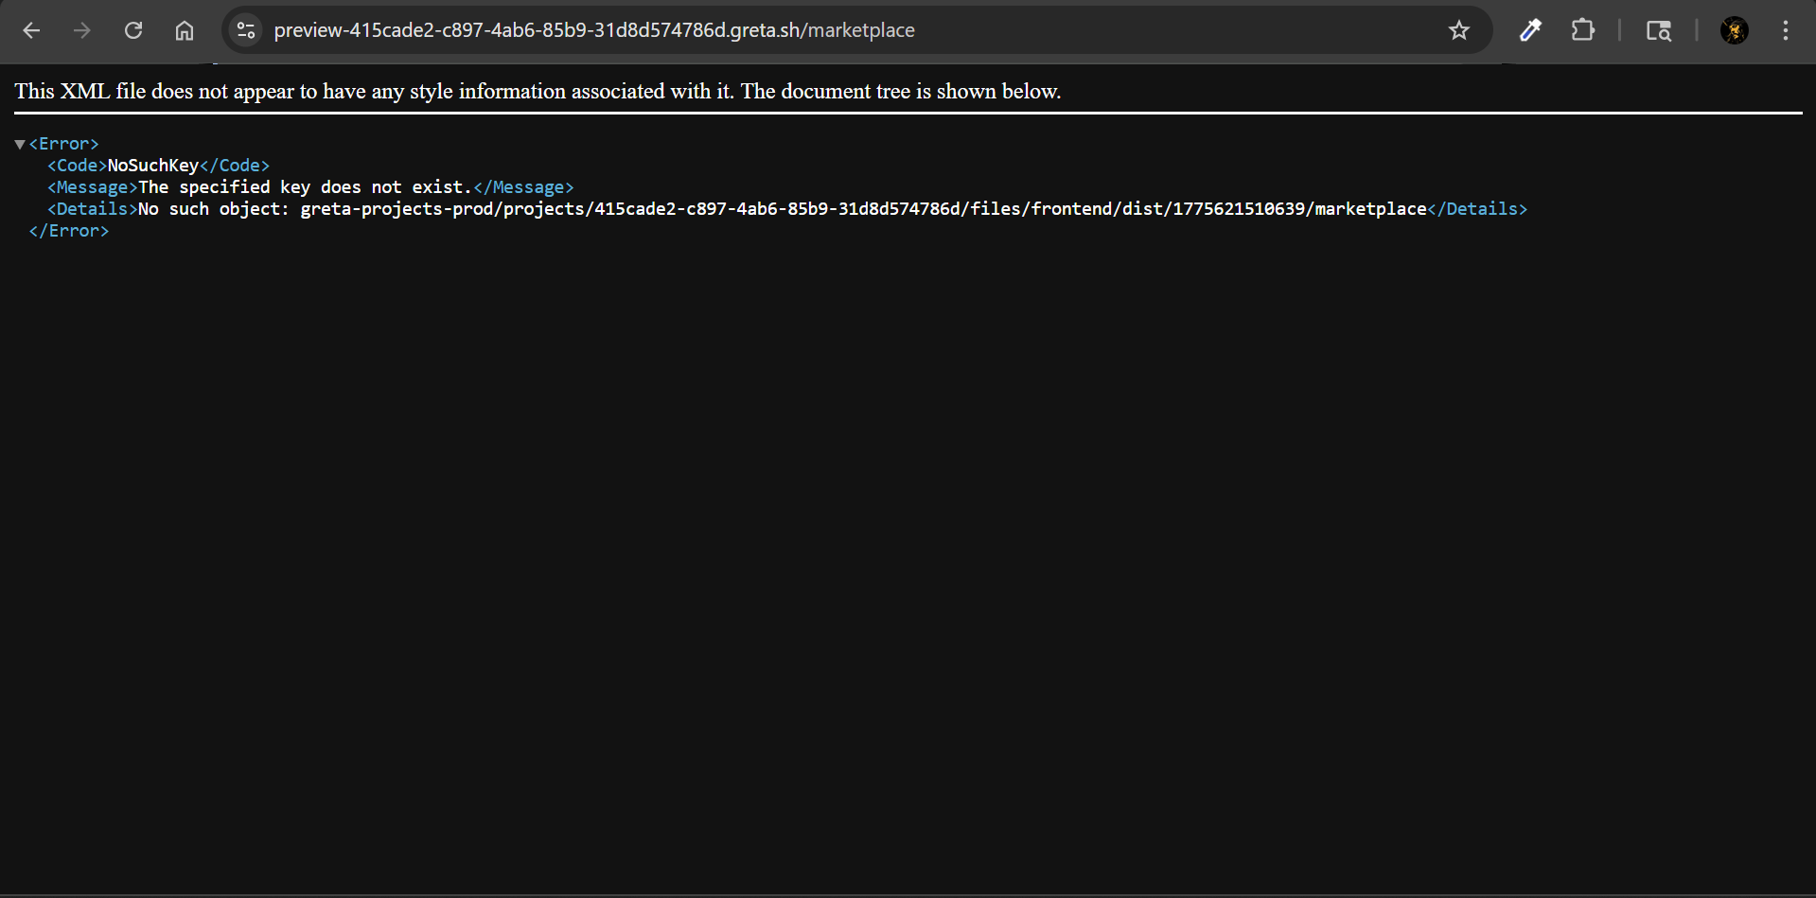Click the XML style information notice
Image resolution: width=1816 pixels, height=898 pixels.
538,91
